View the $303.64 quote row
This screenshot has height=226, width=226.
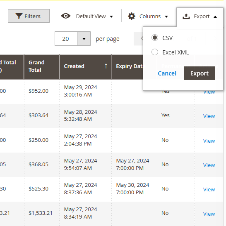pyautogui.click(x=209, y=116)
